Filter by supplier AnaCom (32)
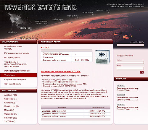 (10, 95)
